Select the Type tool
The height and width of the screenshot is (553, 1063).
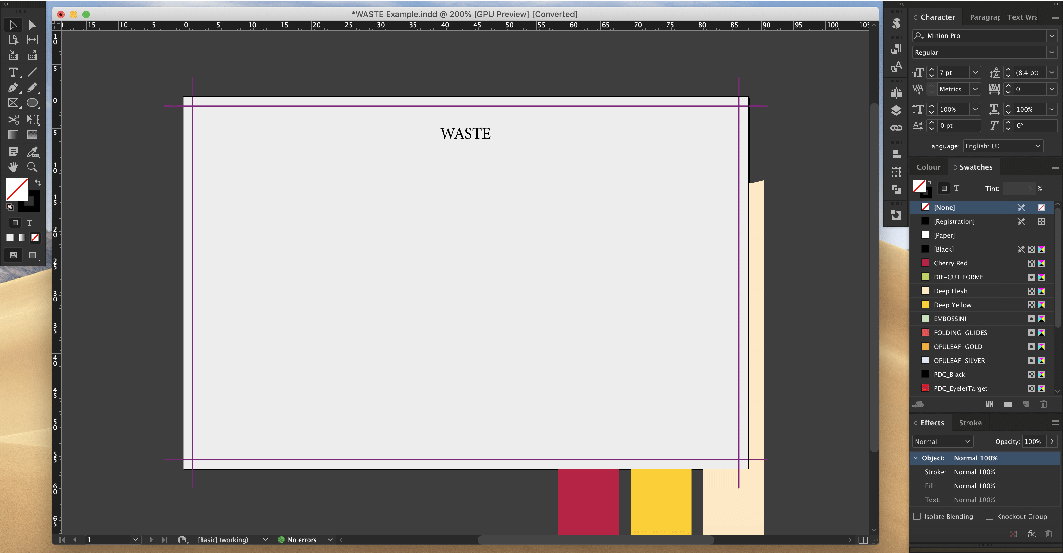(13, 73)
